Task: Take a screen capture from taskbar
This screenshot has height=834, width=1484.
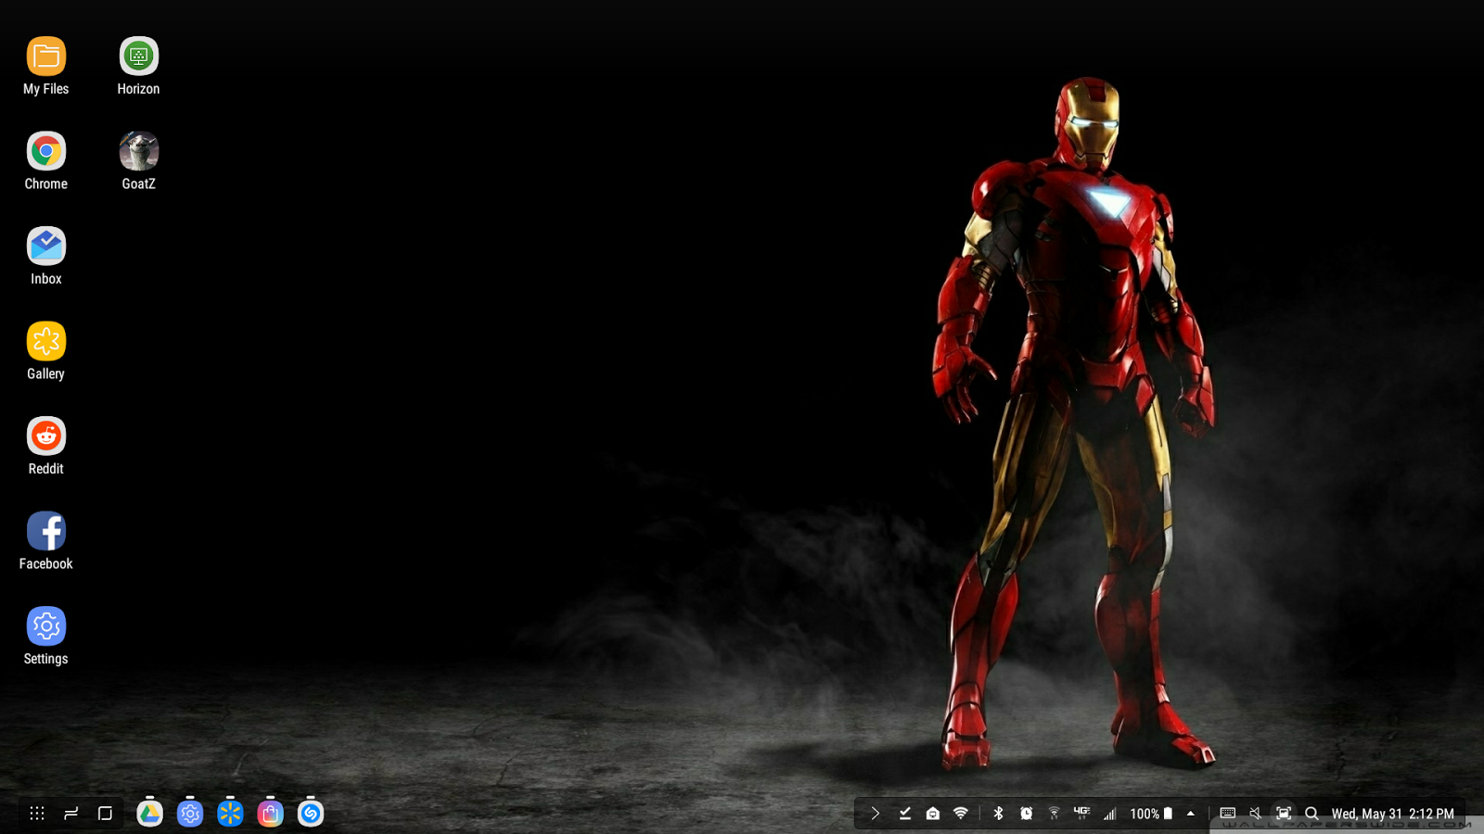Action: tap(1284, 814)
